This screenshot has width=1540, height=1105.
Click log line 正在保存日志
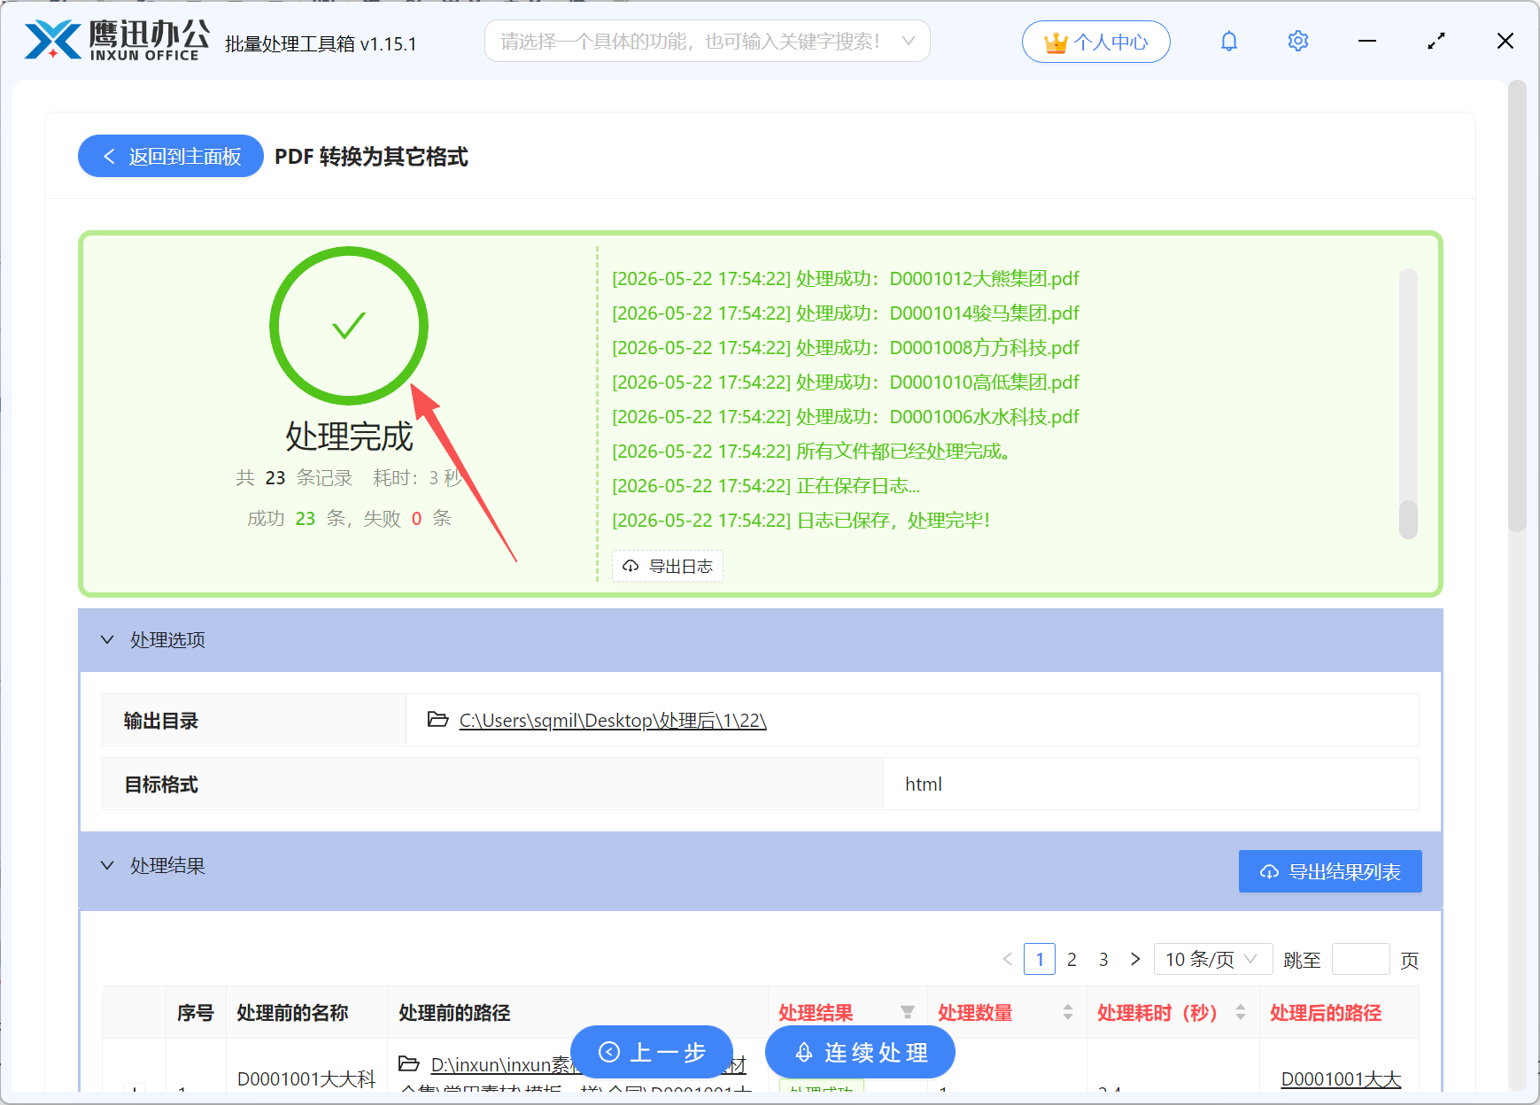[766, 486]
